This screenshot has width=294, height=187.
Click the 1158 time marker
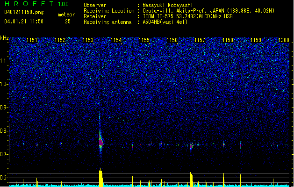[x=228, y=40]
